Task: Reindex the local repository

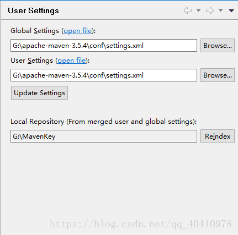Action: coord(218,136)
